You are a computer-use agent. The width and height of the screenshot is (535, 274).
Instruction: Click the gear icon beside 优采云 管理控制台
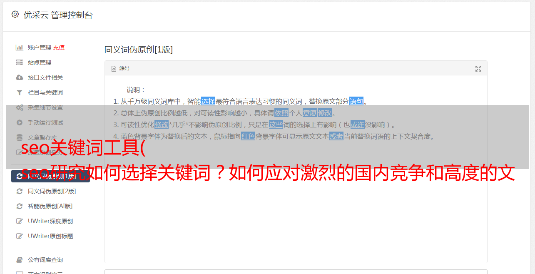click(15, 15)
